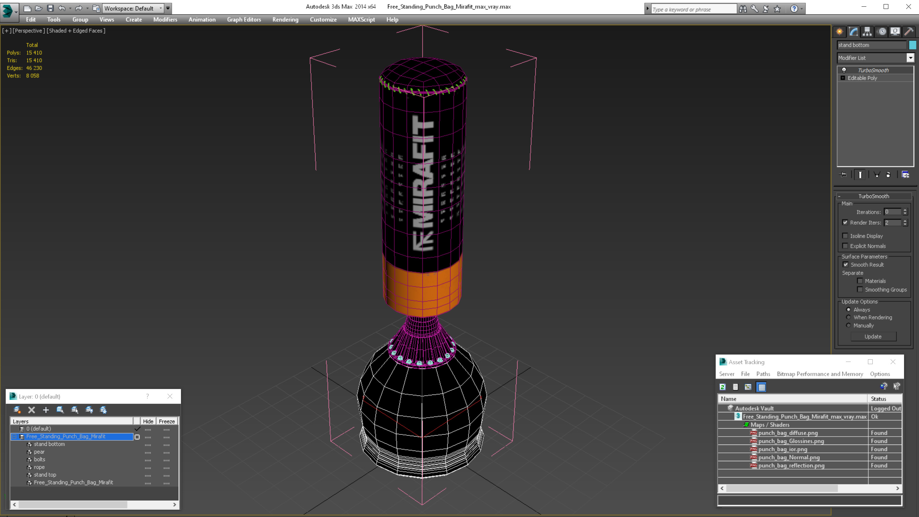Viewport: 919px width, 517px height.
Task: Open the Hierarchy panel tab
Action: (867, 31)
